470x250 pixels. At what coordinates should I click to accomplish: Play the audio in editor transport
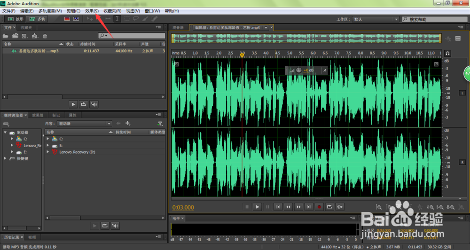[257, 207]
